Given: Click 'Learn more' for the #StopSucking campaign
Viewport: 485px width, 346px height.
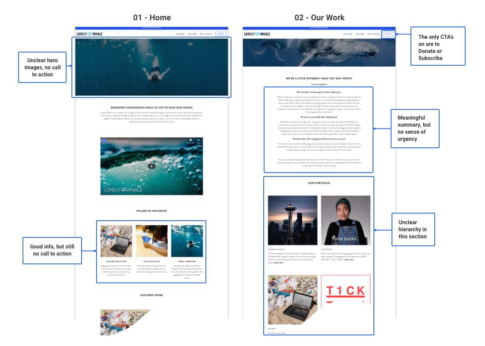Looking at the screenshot, I should pos(350,259).
